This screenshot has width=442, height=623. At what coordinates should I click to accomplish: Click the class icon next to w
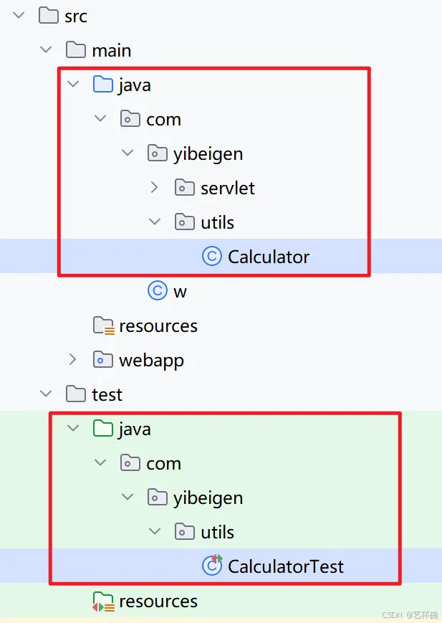[x=158, y=290]
